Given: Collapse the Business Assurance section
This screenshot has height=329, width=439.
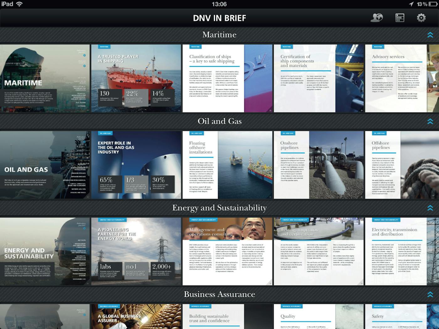Looking at the screenshot, I should point(430,294).
